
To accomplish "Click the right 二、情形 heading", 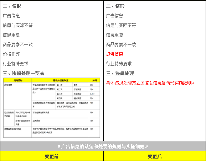I will 115,6.
